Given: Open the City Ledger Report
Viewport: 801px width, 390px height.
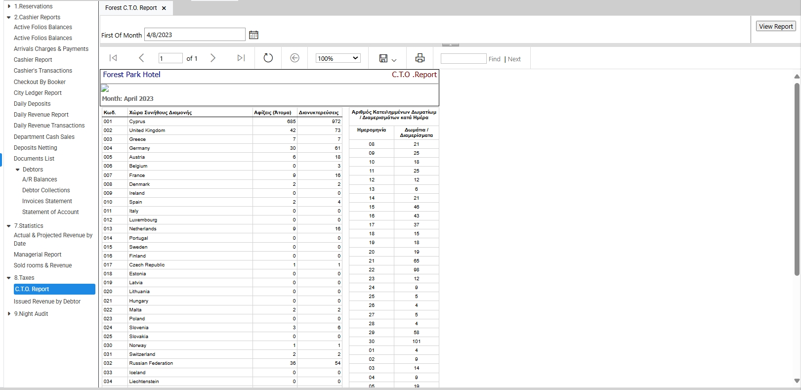Looking at the screenshot, I should click(x=38, y=93).
